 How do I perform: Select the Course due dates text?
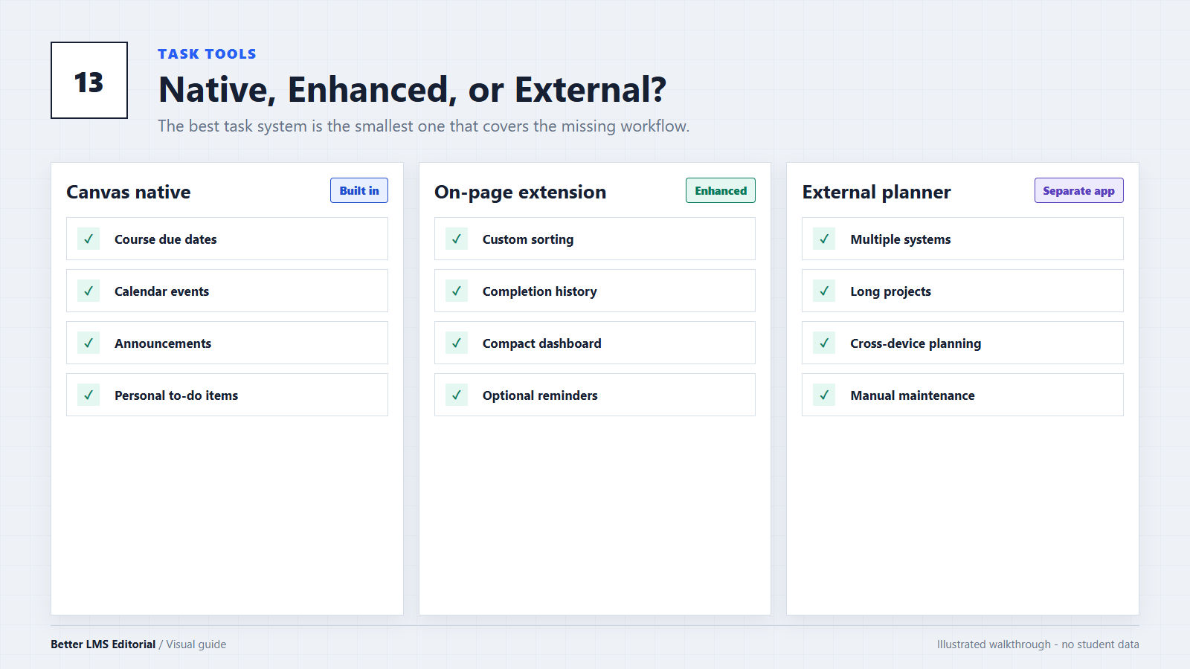click(x=166, y=239)
